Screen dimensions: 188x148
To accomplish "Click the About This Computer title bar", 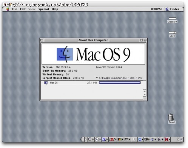I will [x=93, y=40].
